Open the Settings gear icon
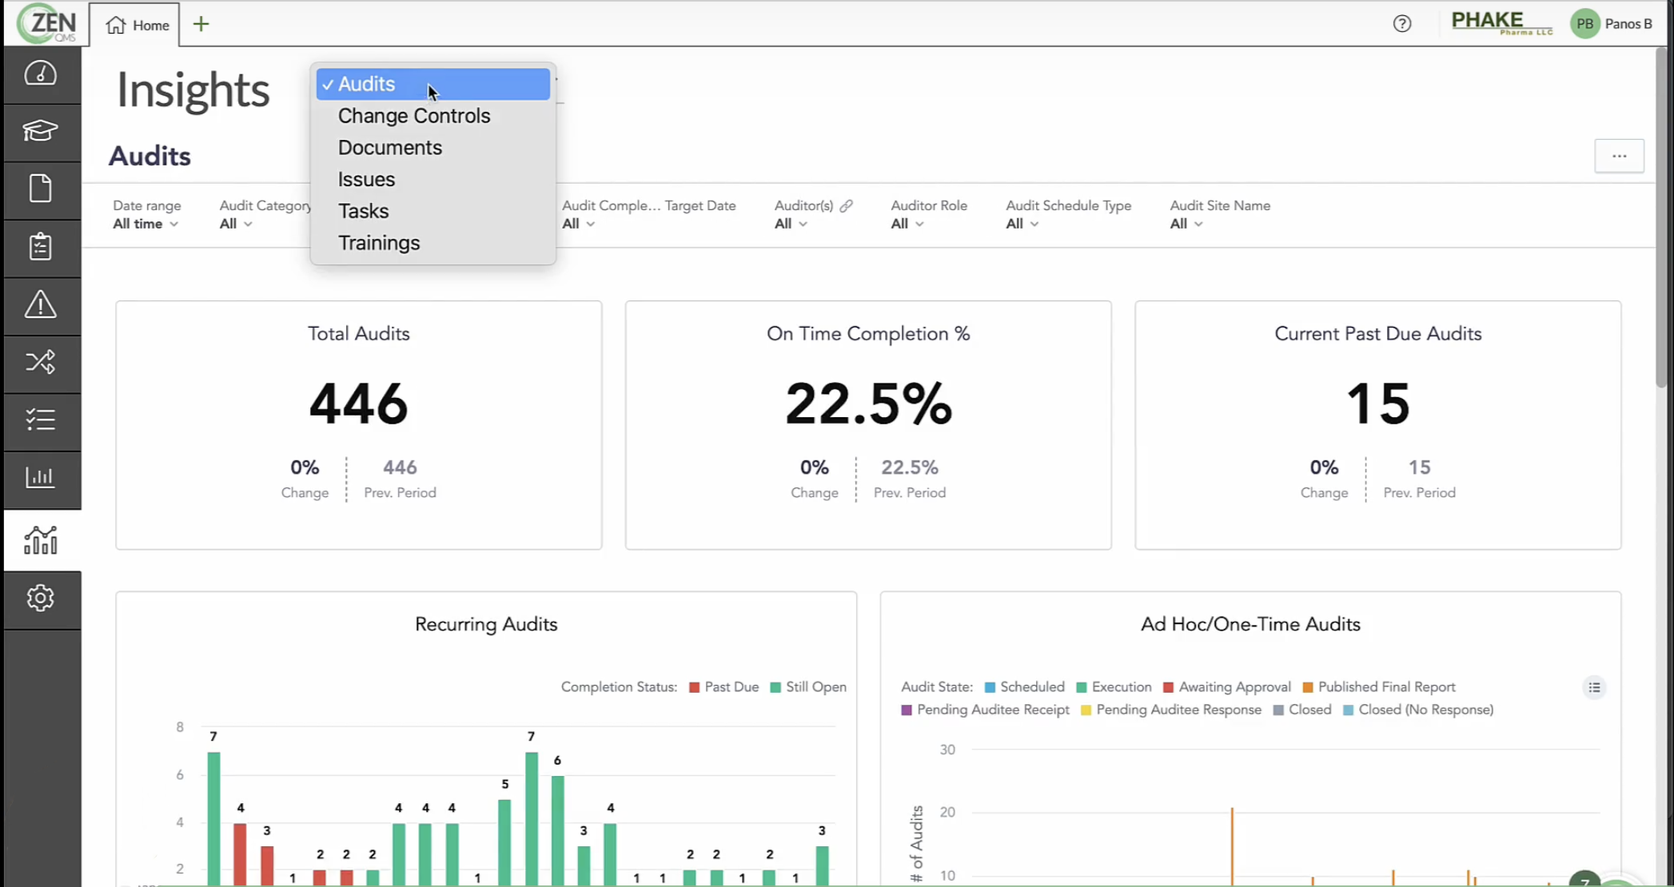Screen dimensions: 1674x887 [x=41, y=598]
